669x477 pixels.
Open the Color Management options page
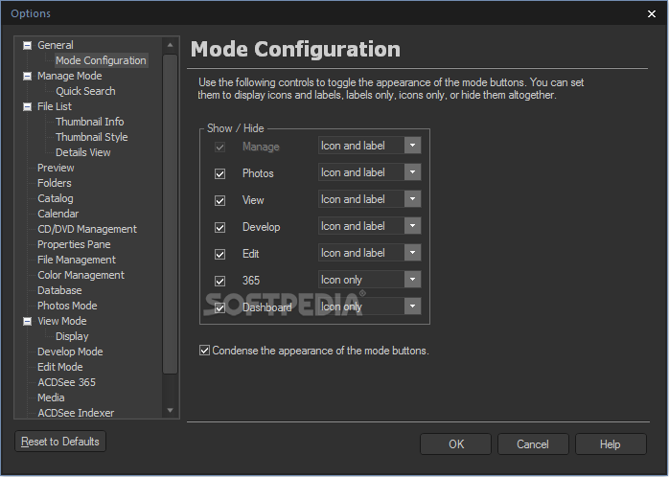pos(81,275)
